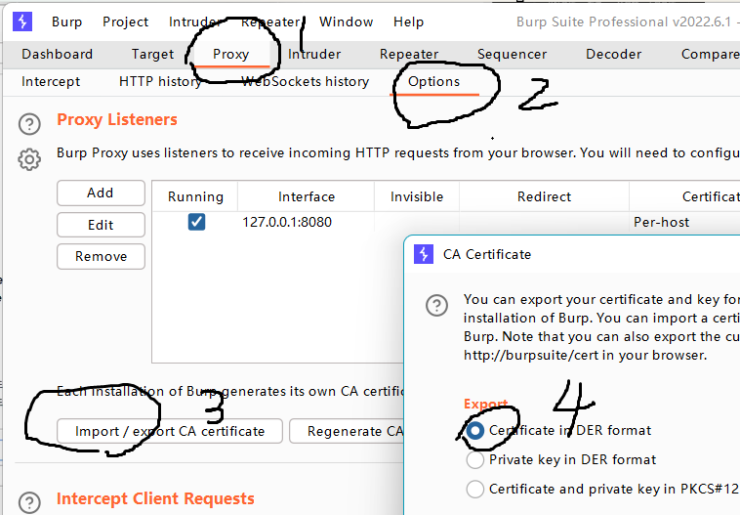Viewport: 740px width, 515px height.
Task: Click the Burp Suite logo icon in title bar
Action: point(22,21)
